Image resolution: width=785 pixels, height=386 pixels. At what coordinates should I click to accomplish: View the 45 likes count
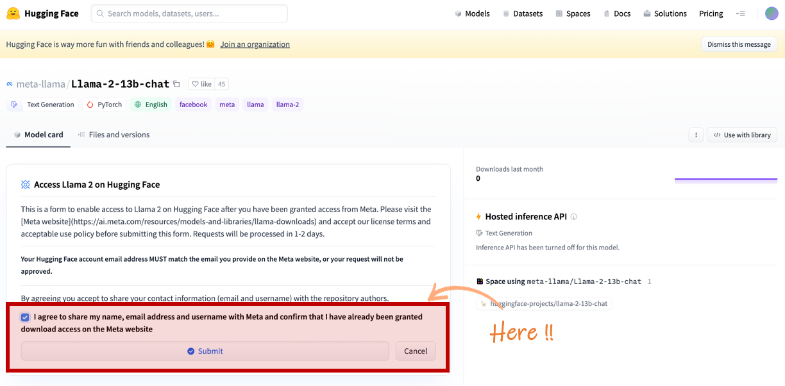click(221, 84)
